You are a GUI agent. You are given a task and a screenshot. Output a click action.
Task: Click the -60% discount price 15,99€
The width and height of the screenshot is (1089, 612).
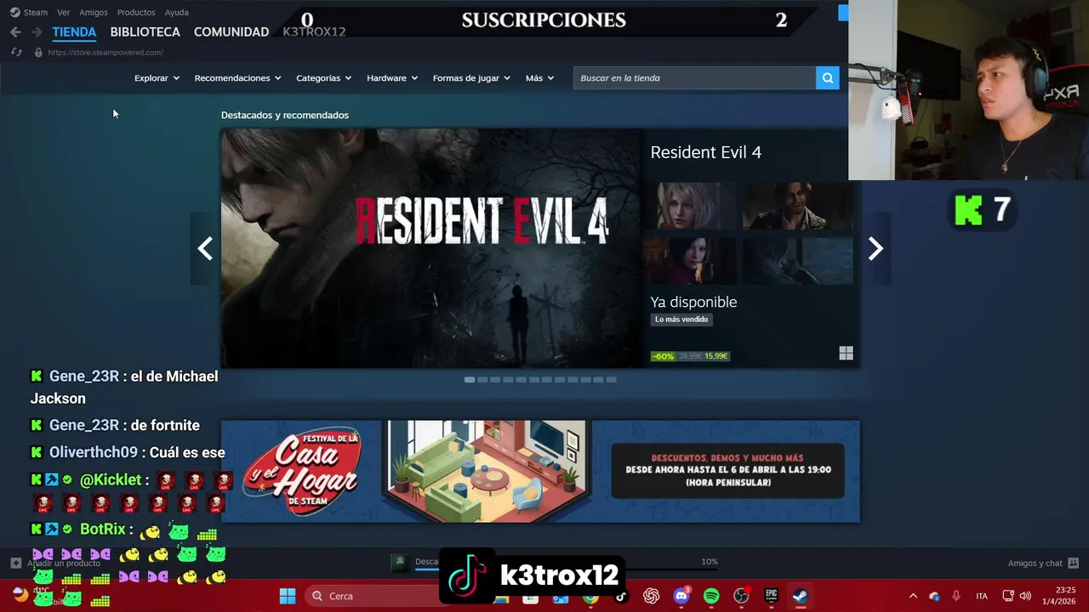[690, 356]
